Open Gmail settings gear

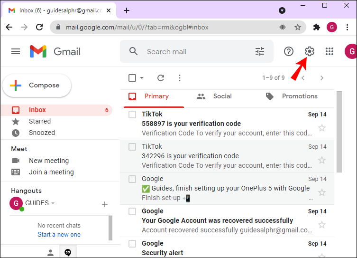[310, 51]
